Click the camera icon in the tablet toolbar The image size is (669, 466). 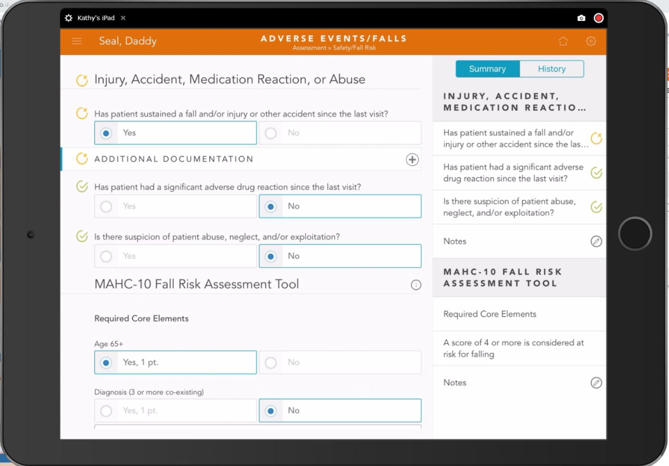click(x=583, y=17)
